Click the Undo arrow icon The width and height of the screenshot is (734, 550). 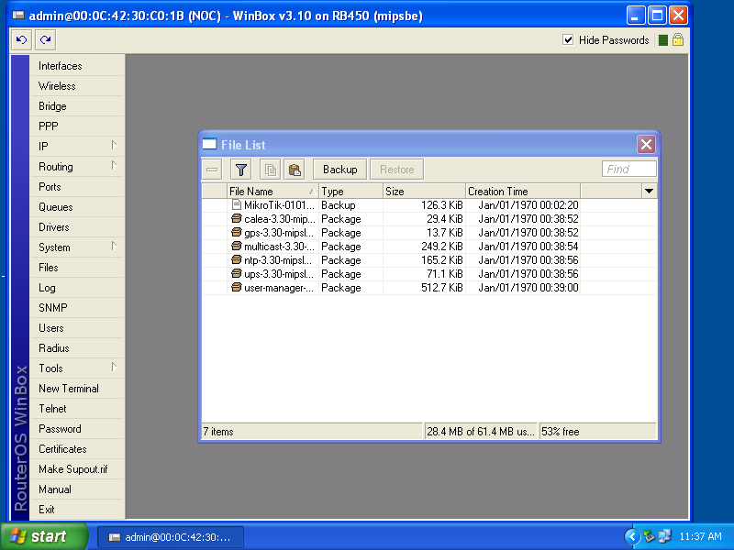point(20,39)
